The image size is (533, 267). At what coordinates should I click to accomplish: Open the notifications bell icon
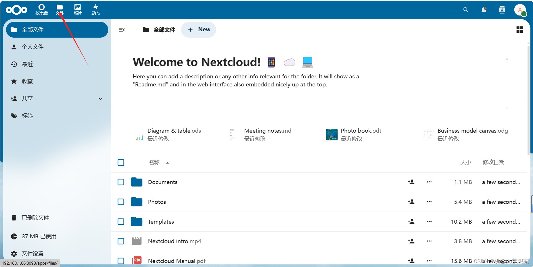[x=484, y=10]
